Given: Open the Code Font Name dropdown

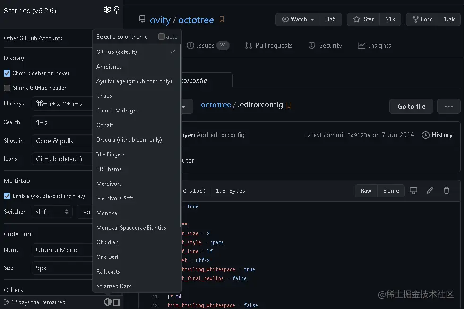Looking at the screenshot, I should click(x=62, y=250).
